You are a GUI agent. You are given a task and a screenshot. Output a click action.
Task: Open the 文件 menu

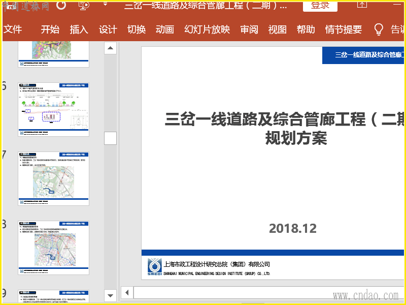coord(13,29)
